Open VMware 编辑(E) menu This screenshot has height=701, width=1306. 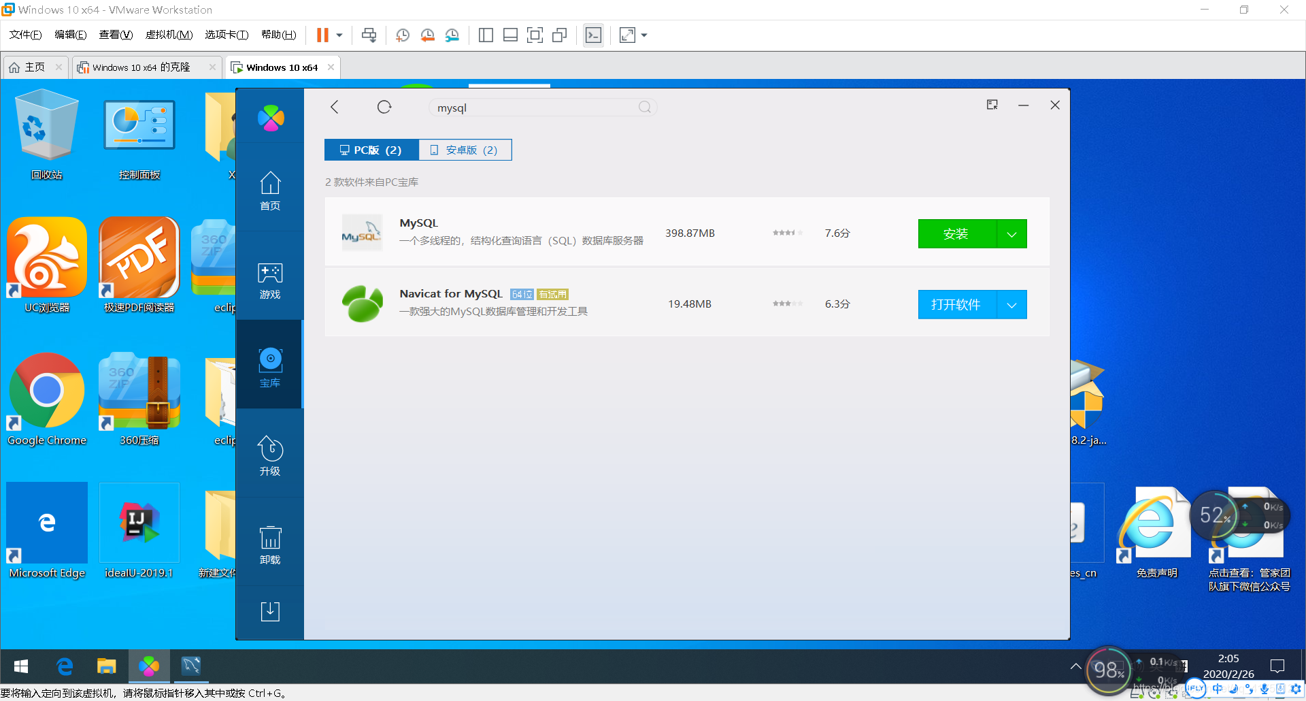(70, 35)
